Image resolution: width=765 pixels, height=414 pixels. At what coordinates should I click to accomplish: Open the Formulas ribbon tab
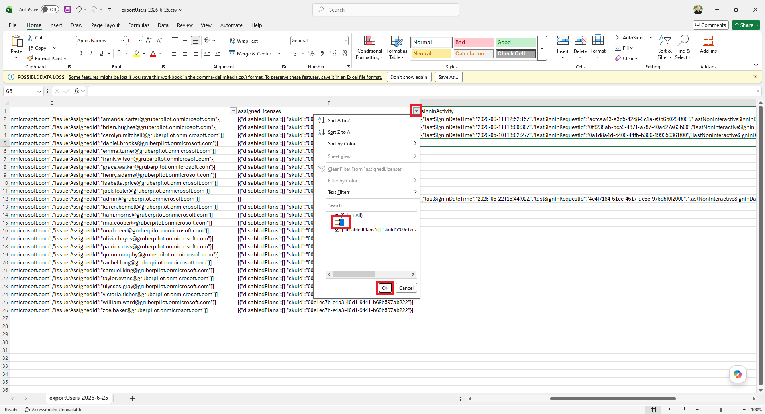pyautogui.click(x=139, y=25)
